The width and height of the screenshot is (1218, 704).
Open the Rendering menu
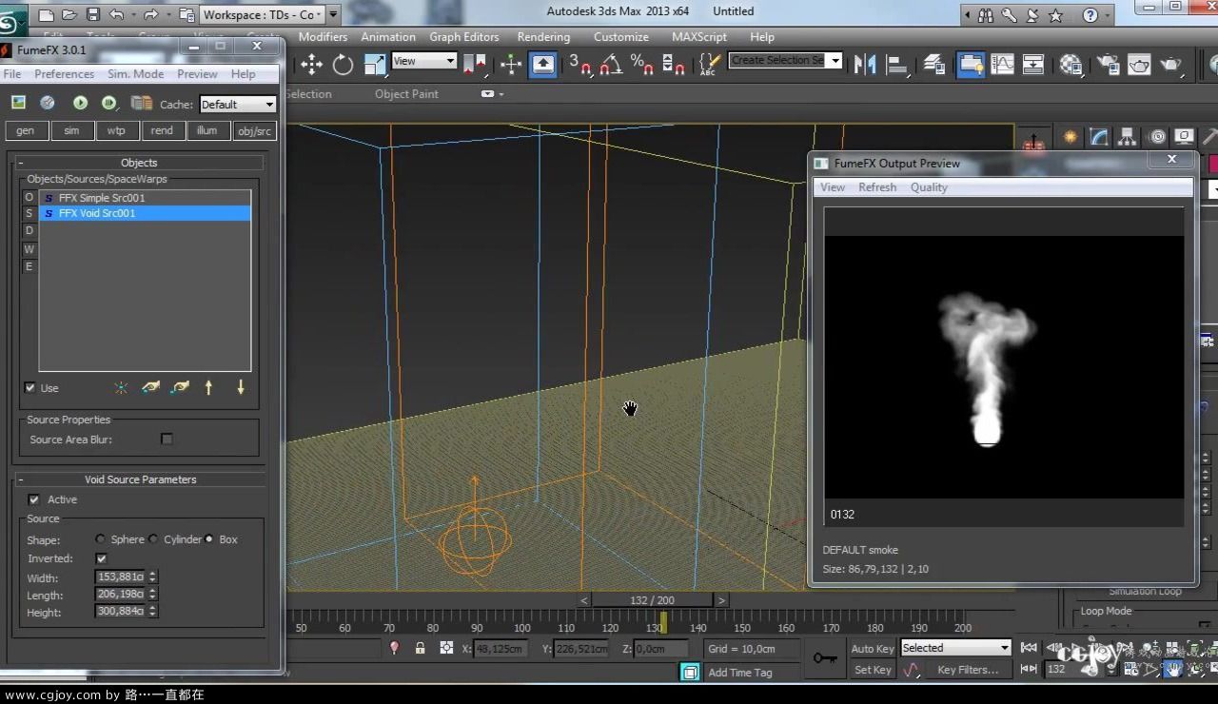click(543, 37)
